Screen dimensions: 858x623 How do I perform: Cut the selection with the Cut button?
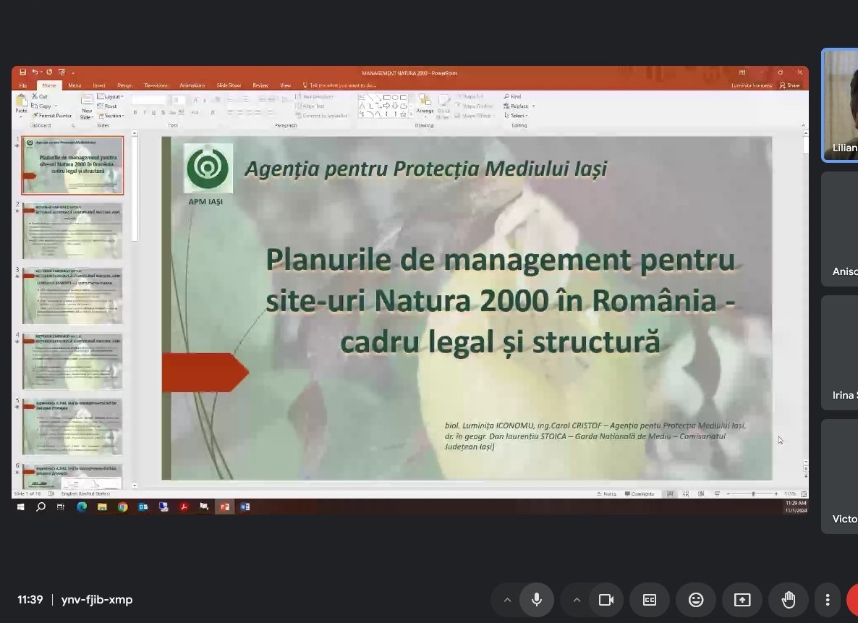(x=40, y=96)
